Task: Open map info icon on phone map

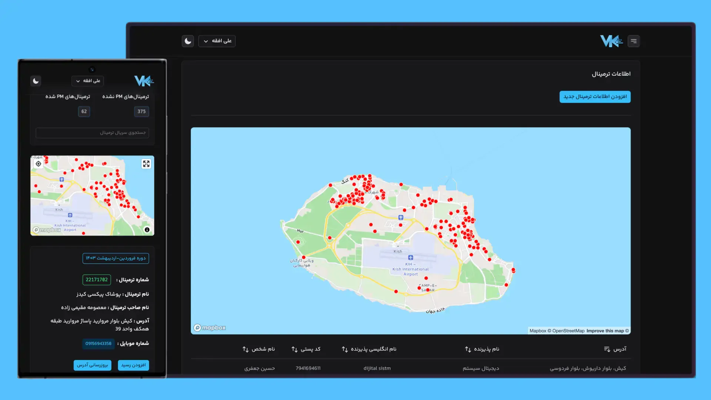Action: point(147,230)
